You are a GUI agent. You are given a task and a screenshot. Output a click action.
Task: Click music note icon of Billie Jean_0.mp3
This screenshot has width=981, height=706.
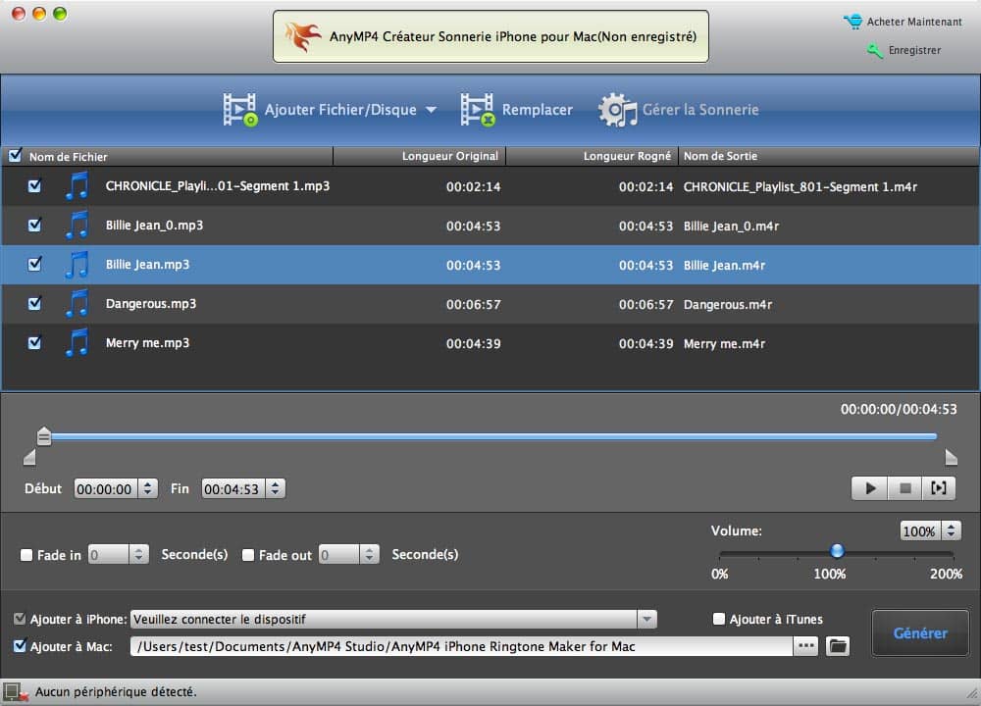(77, 226)
